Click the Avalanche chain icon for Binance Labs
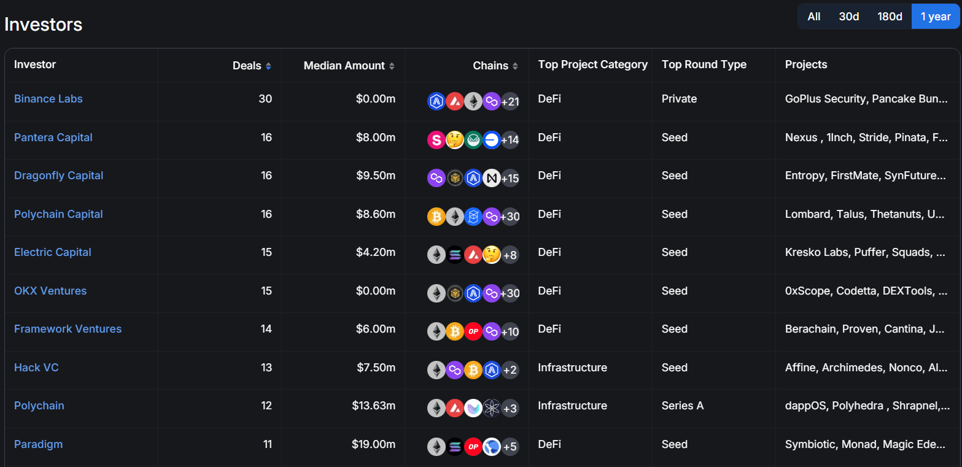Image resolution: width=962 pixels, height=467 pixels. (x=454, y=101)
